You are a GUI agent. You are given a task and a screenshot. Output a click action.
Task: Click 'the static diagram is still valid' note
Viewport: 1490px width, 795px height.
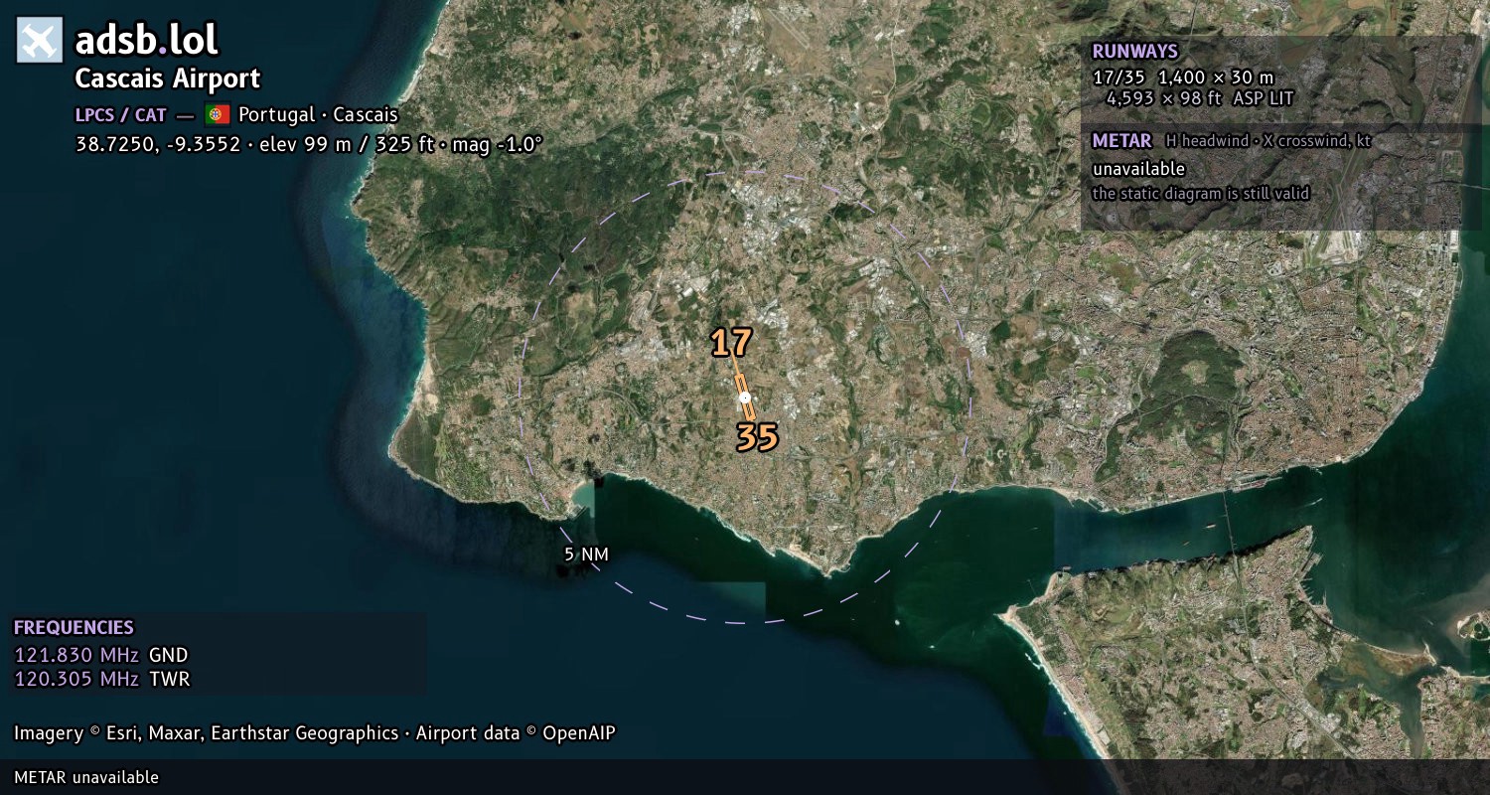coord(1201,194)
